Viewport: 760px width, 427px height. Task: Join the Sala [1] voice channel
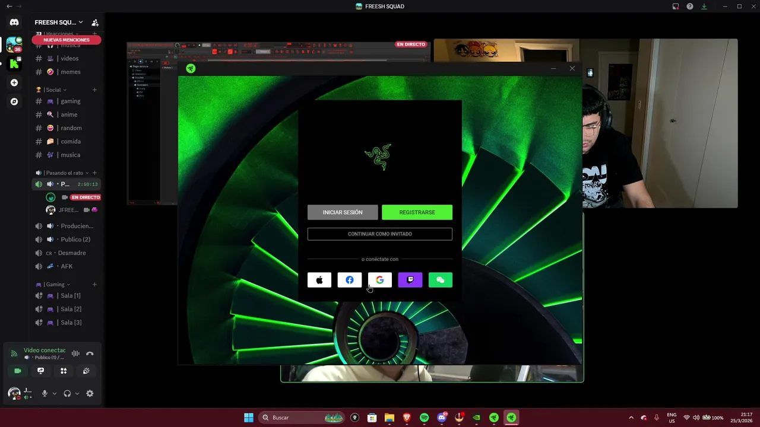pyautogui.click(x=66, y=295)
